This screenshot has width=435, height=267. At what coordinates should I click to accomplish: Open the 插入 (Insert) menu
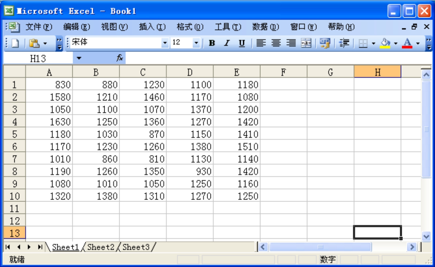click(152, 27)
